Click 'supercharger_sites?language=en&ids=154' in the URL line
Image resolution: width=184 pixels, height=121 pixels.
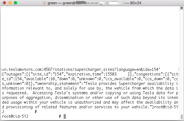point(117,69)
